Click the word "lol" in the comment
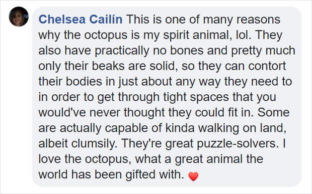 coord(243,35)
